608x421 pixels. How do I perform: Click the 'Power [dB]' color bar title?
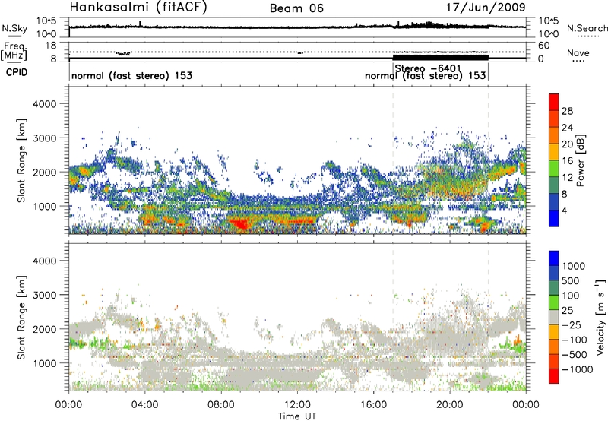click(581, 160)
